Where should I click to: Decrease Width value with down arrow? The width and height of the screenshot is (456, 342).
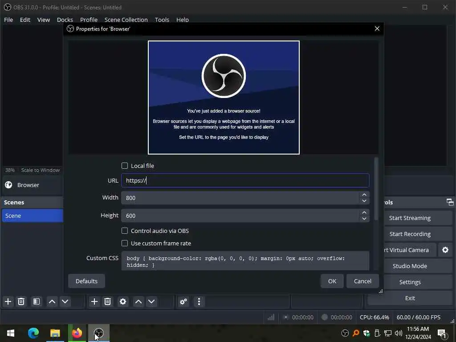tap(364, 201)
